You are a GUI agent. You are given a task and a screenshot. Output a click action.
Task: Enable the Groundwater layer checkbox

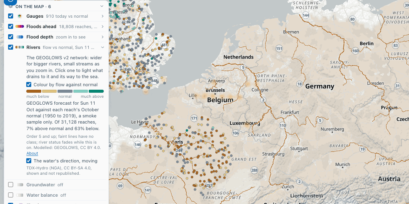click(10, 185)
